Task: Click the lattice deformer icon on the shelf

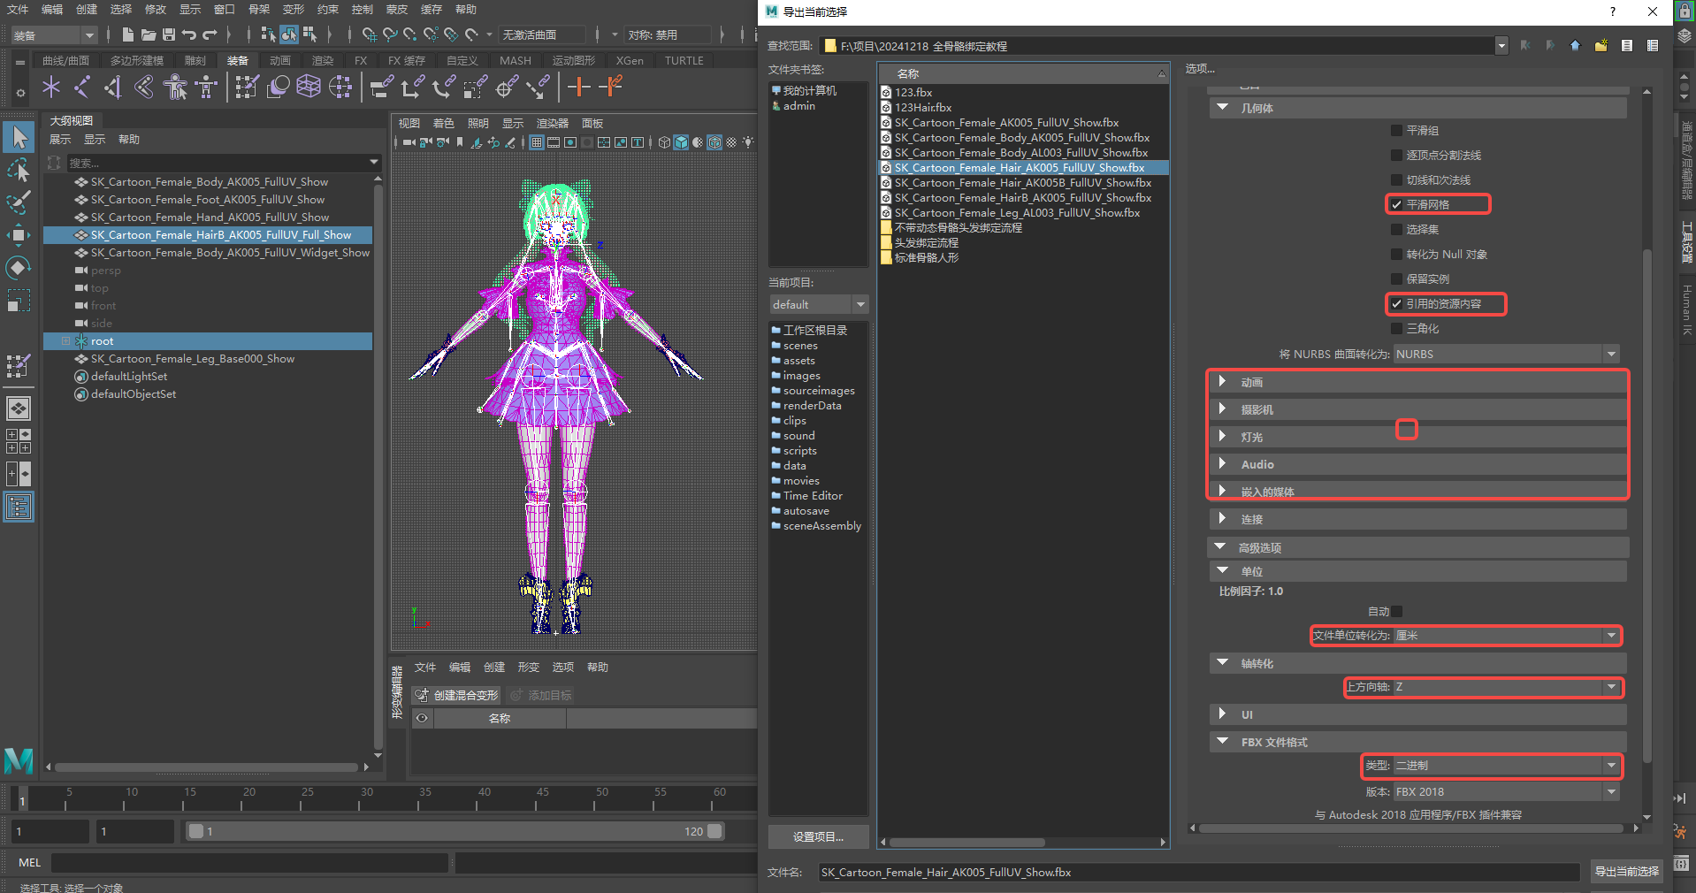Action: pyautogui.click(x=309, y=87)
